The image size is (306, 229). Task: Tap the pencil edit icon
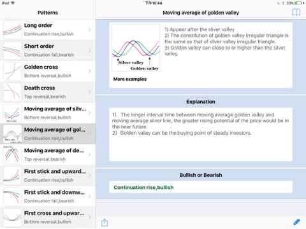(296, 222)
